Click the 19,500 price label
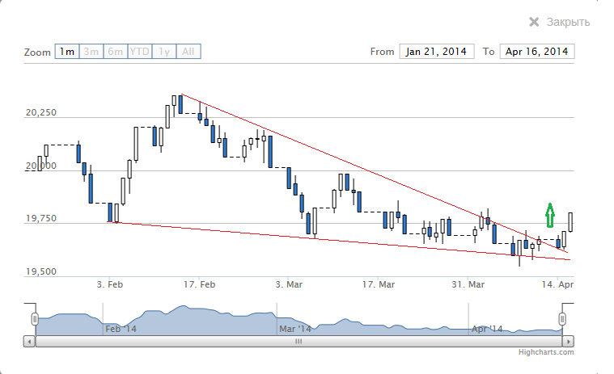614x374 pixels. (41, 271)
